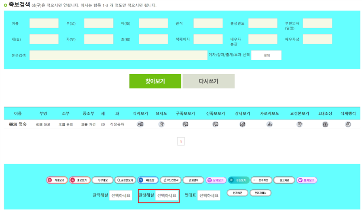The height and width of the screenshot is (211, 362).
Task: Open 부부계보 button
Action: click(102, 180)
